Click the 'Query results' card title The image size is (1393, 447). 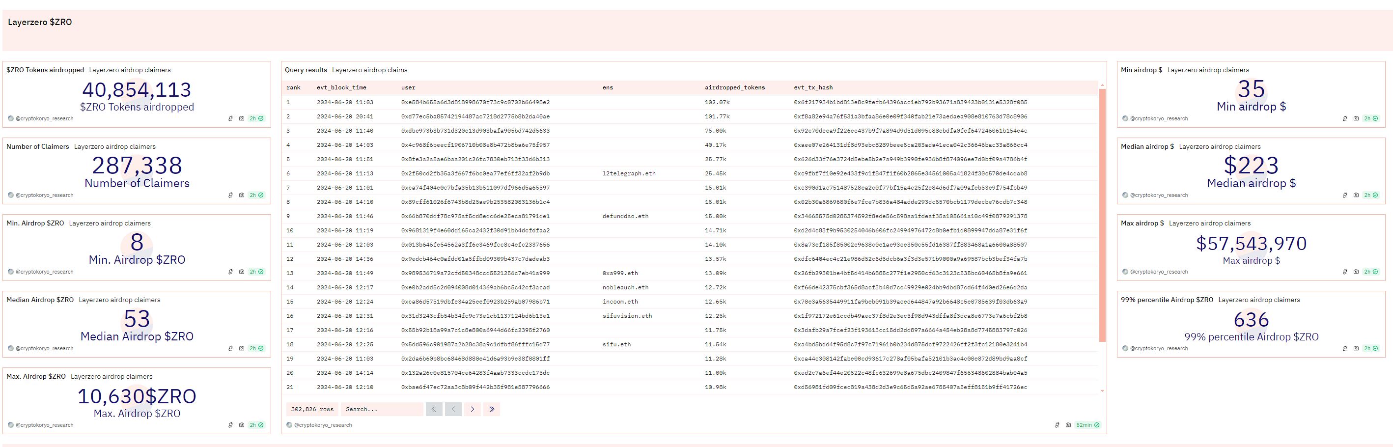click(x=306, y=70)
